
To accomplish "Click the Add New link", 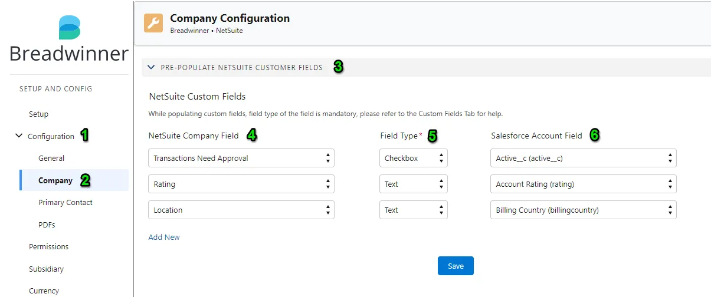I will 164,237.
